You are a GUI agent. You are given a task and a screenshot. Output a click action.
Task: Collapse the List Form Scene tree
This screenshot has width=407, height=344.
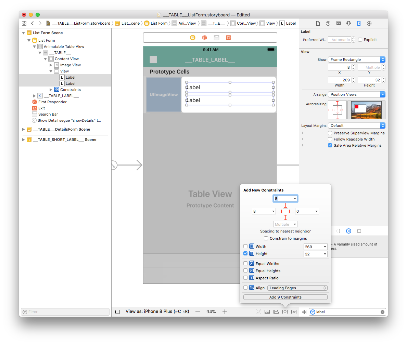point(24,33)
